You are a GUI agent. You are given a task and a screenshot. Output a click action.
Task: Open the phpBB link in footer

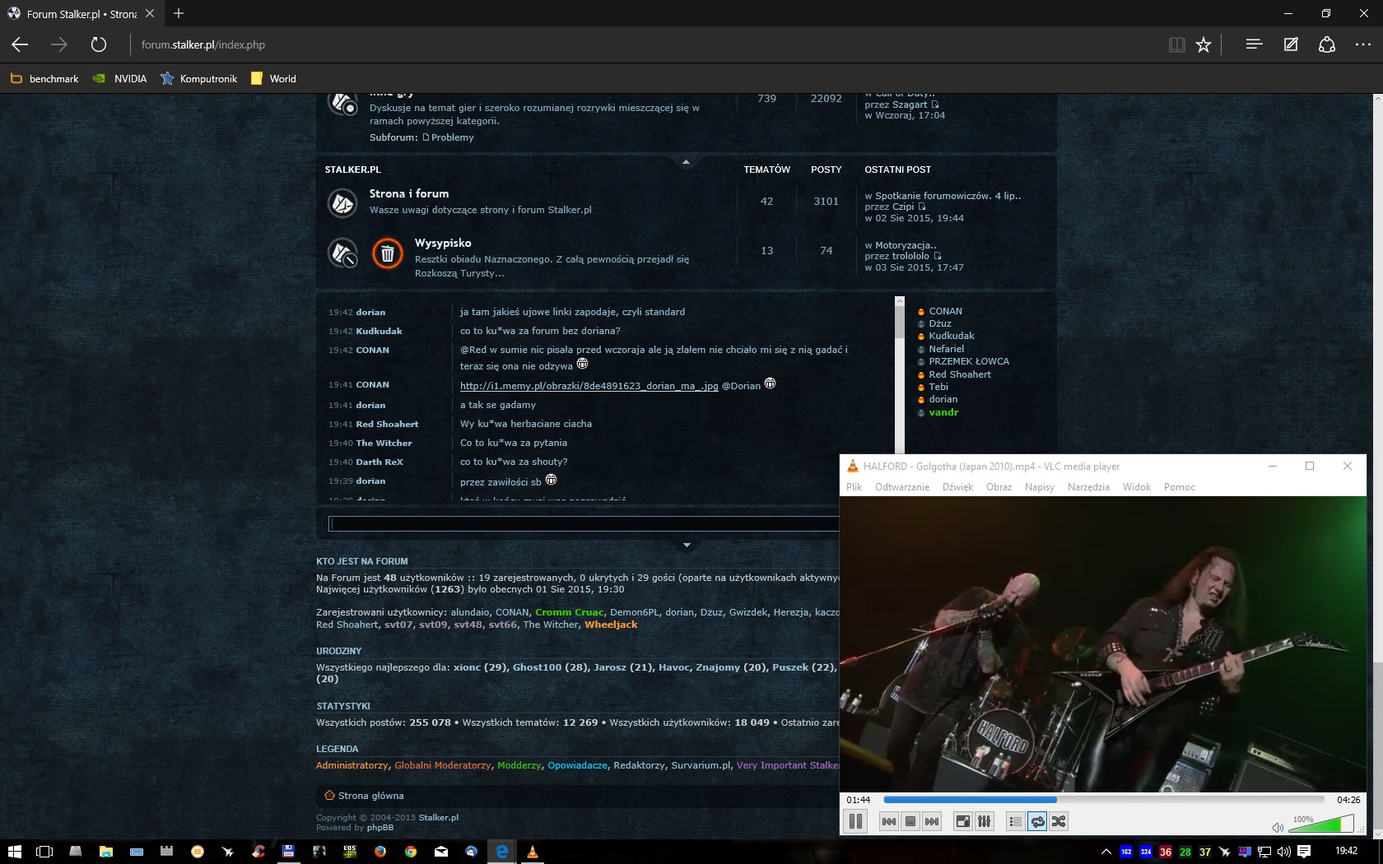[x=380, y=828]
